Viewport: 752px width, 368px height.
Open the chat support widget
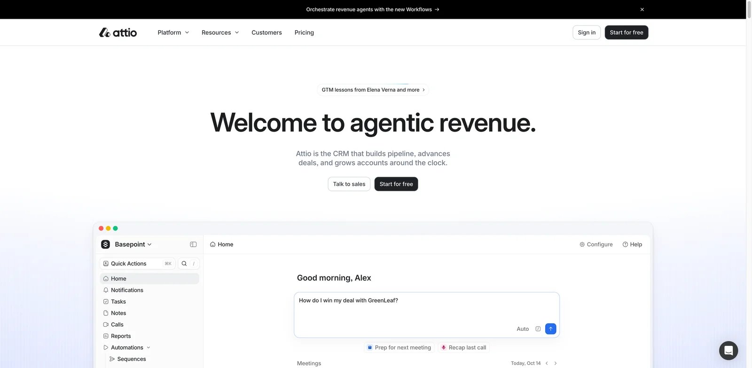[728, 351]
